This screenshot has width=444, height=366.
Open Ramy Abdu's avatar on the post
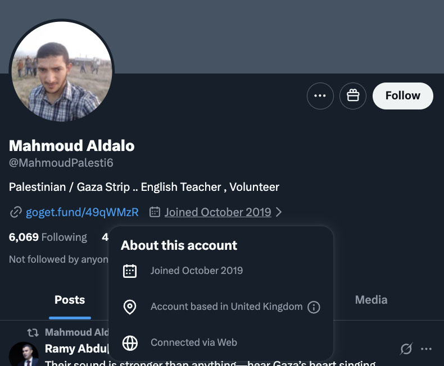[24, 354]
